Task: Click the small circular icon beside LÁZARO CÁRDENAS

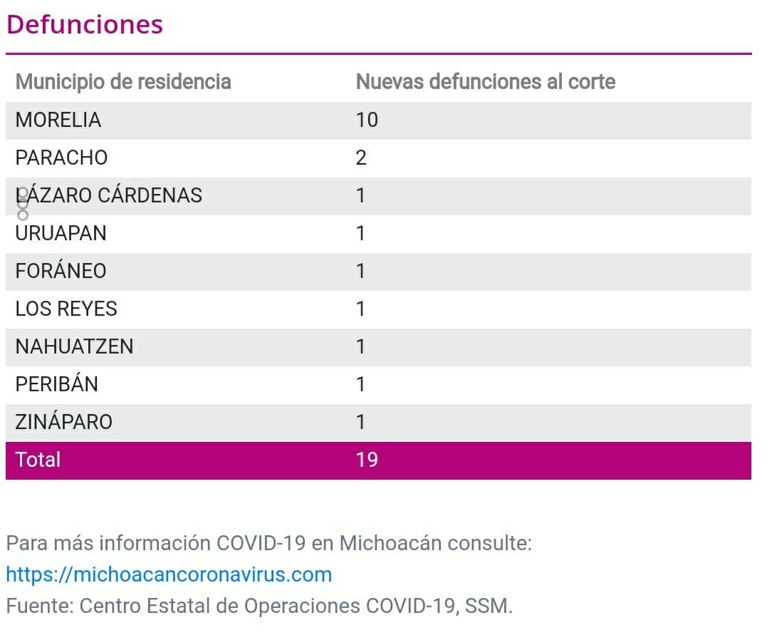Action: click(x=23, y=203)
